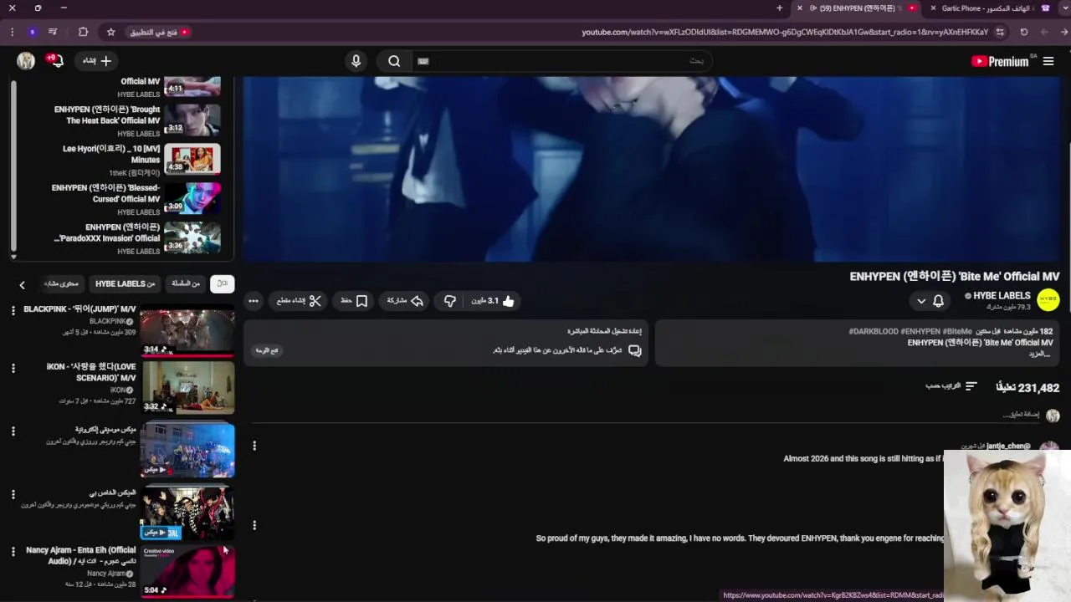Image resolution: width=1071 pixels, height=602 pixels.
Task: Click the #ENHYPEN hashtag
Action: (x=920, y=332)
